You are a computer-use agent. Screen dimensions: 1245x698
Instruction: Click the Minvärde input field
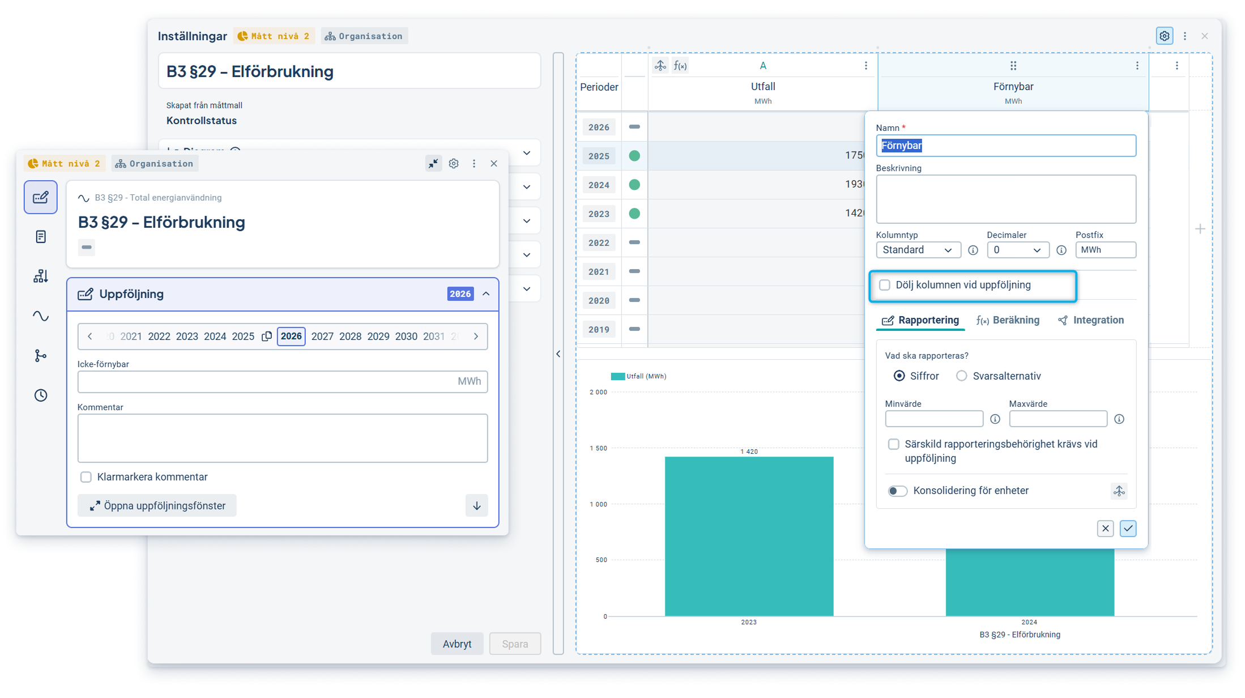933,419
